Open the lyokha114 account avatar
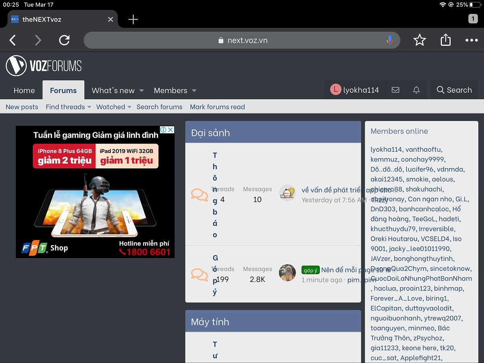Viewport: 484px width, 363px height. [x=336, y=90]
